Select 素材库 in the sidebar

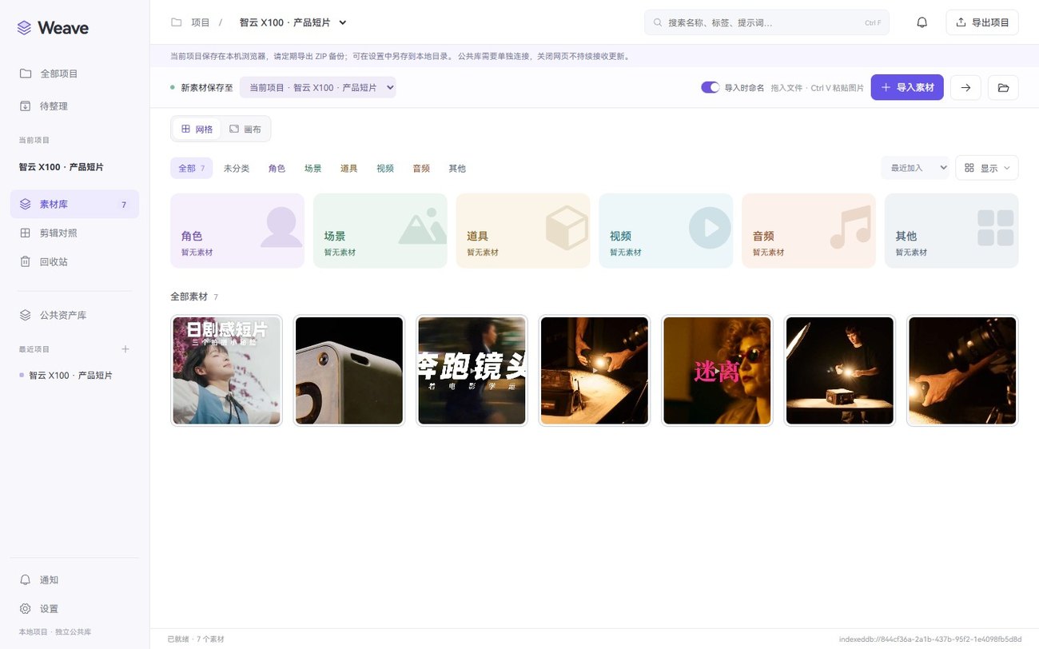pyautogui.click(x=74, y=205)
